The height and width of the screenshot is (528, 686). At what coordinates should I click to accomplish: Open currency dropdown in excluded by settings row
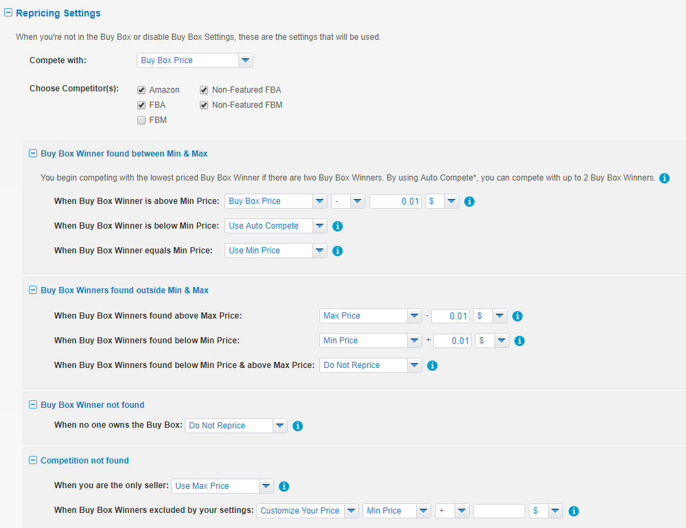coord(545,511)
